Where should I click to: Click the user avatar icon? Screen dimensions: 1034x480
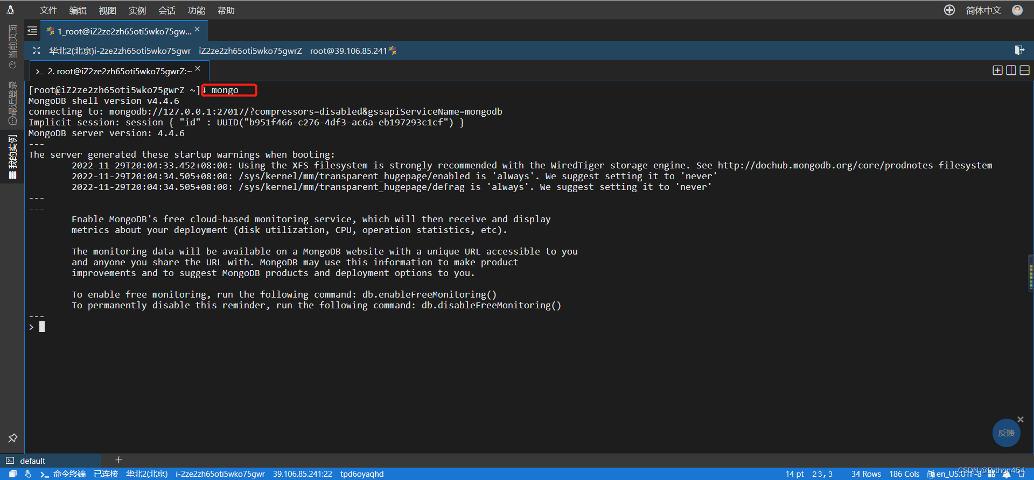point(1017,10)
